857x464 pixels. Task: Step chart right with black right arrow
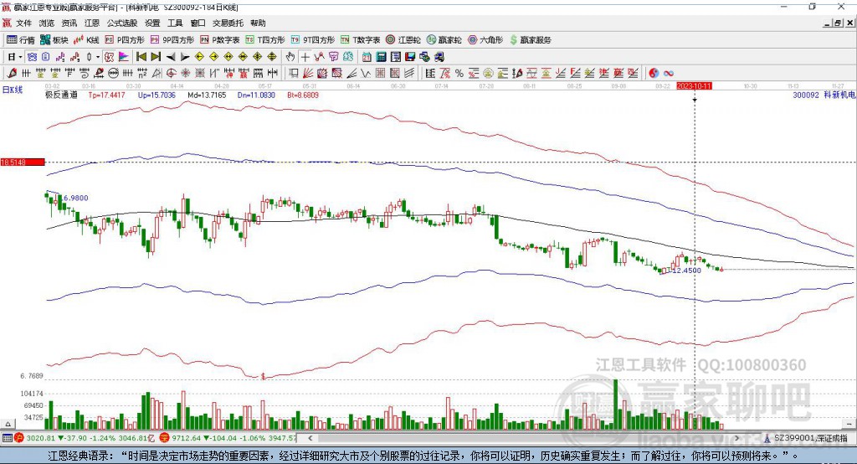[185, 57]
